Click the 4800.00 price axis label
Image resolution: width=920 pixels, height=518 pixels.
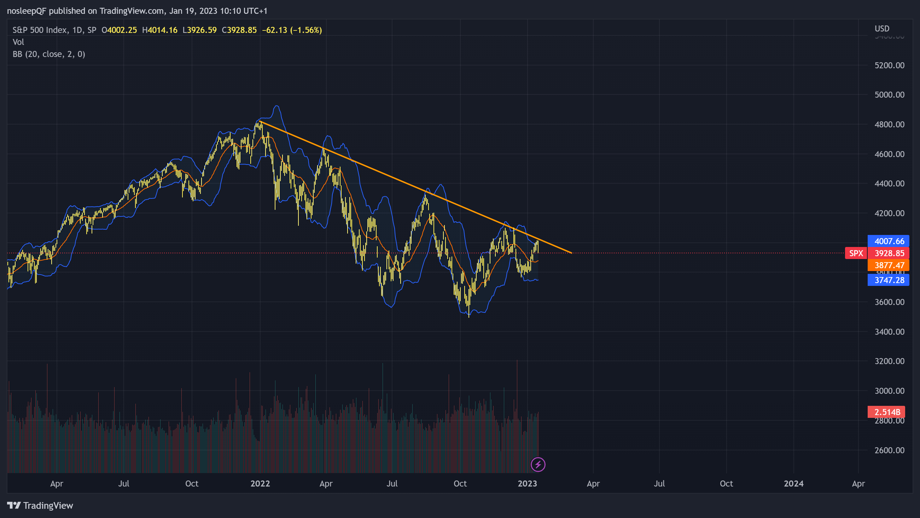coord(889,125)
